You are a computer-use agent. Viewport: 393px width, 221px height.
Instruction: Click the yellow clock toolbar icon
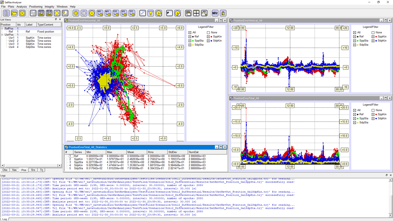[x=76, y=13]
